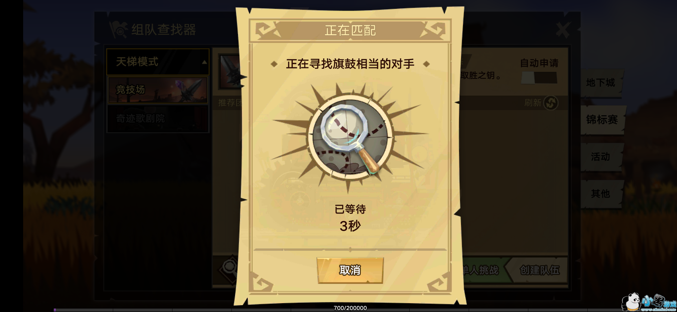
Task: Click the team finder flag icon
Action: [119, 30]
